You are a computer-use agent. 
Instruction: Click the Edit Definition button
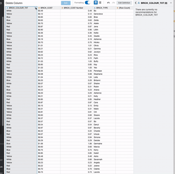point(124,3)
